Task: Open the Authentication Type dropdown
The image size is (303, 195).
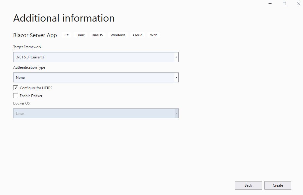Action: pos(96,77)
